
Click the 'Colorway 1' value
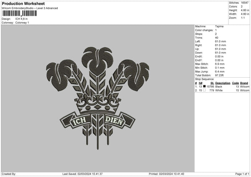click(x=22, y=23)
